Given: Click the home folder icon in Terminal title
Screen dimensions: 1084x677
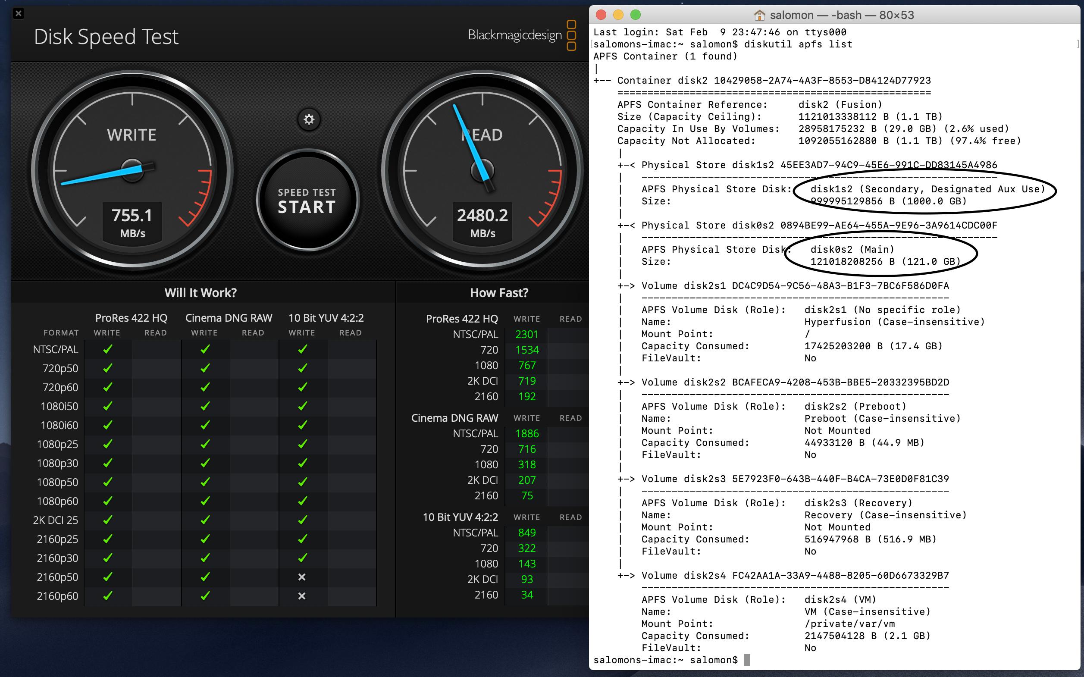Looking at the screenshot, I should pyautogui.click(x=759, y=15).
